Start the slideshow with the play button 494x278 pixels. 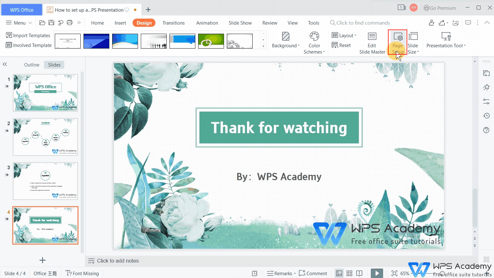pos(377,273)
